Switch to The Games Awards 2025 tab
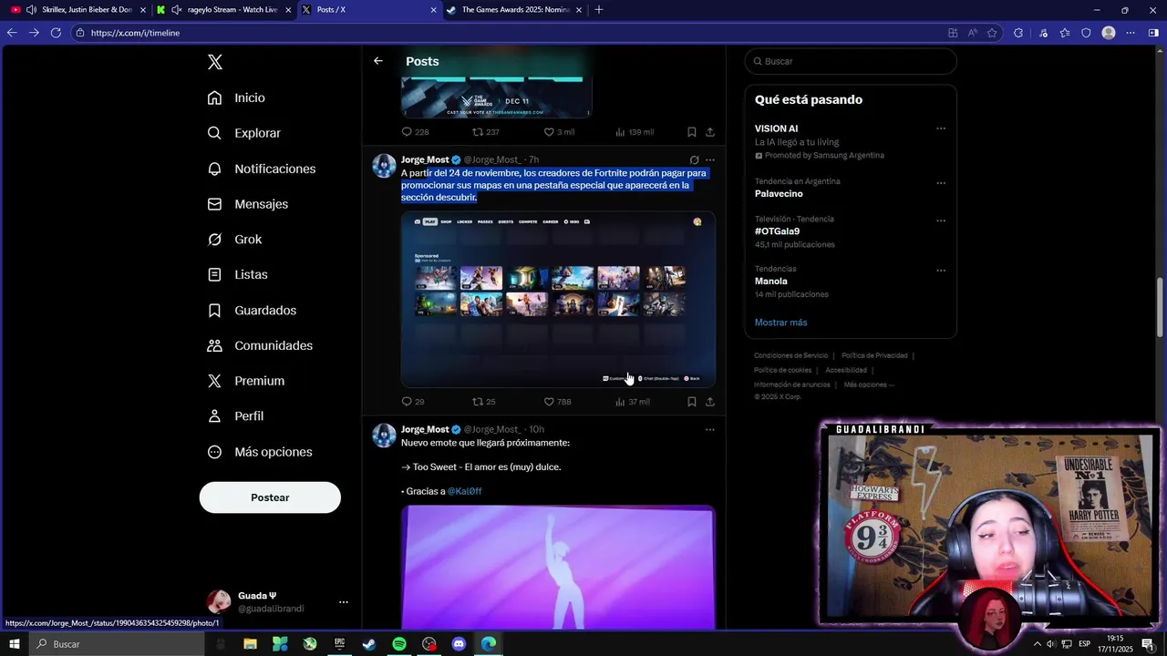 (x=513, y=10)
